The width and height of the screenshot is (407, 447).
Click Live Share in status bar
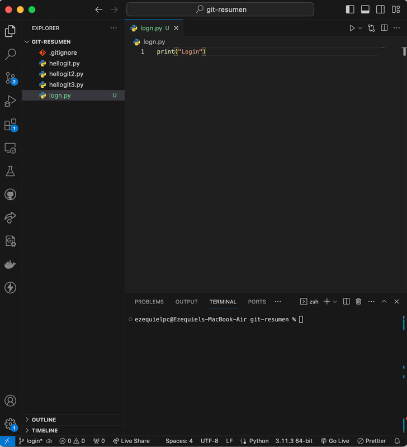[131, 441]
